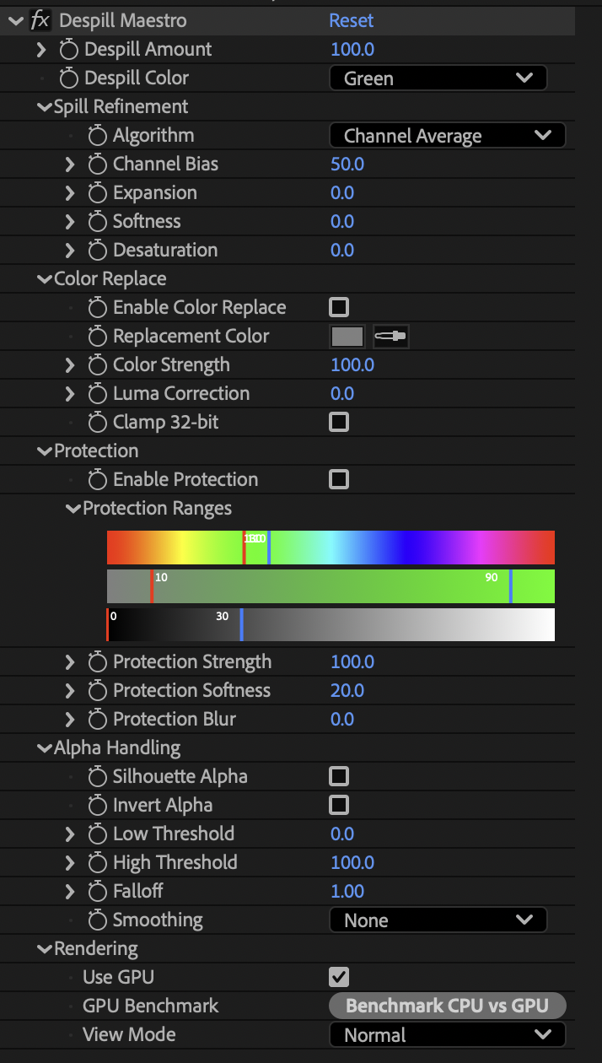Click the gray Replacement Color swatch
Screen dimensions: 602x1063
[348, 336]
